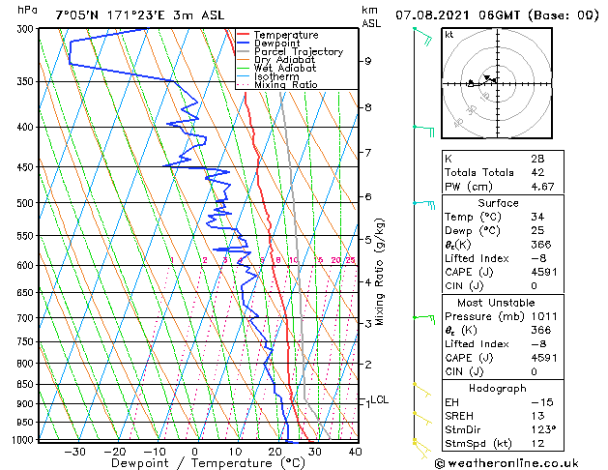The width and height of the screenshot is (608, 470).
Task: Click the 0 temperature axis tick label
Action: (x=195, y=452)
